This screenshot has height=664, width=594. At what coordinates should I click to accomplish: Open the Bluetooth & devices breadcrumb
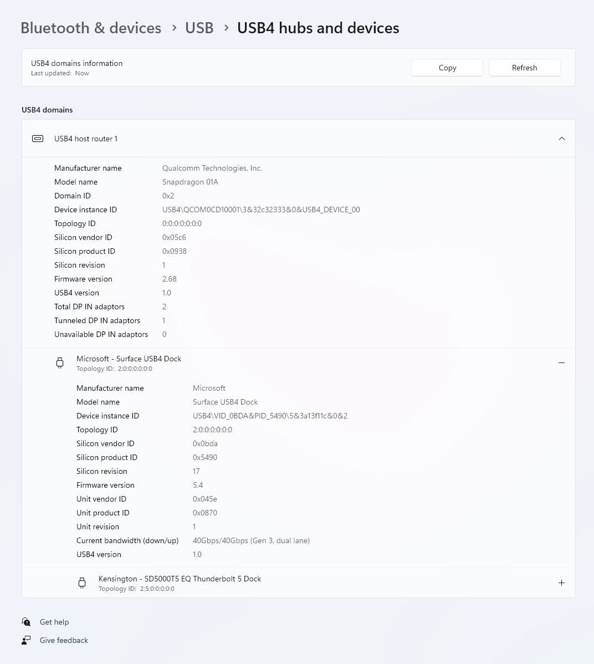tap(90, 28)
